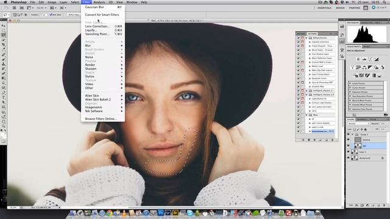Expand Curves Presets in the Adjustments panel
390x219 pixels.
click(x=350, y=88)
